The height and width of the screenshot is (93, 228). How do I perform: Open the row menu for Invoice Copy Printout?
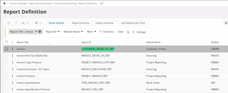click(x=13, y=63)
